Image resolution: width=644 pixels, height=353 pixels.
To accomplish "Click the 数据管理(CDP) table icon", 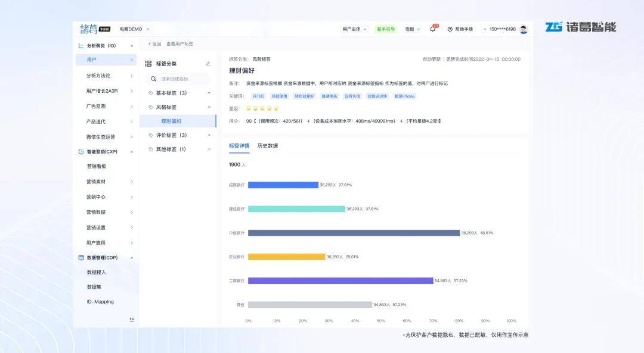I will [81, 258].
